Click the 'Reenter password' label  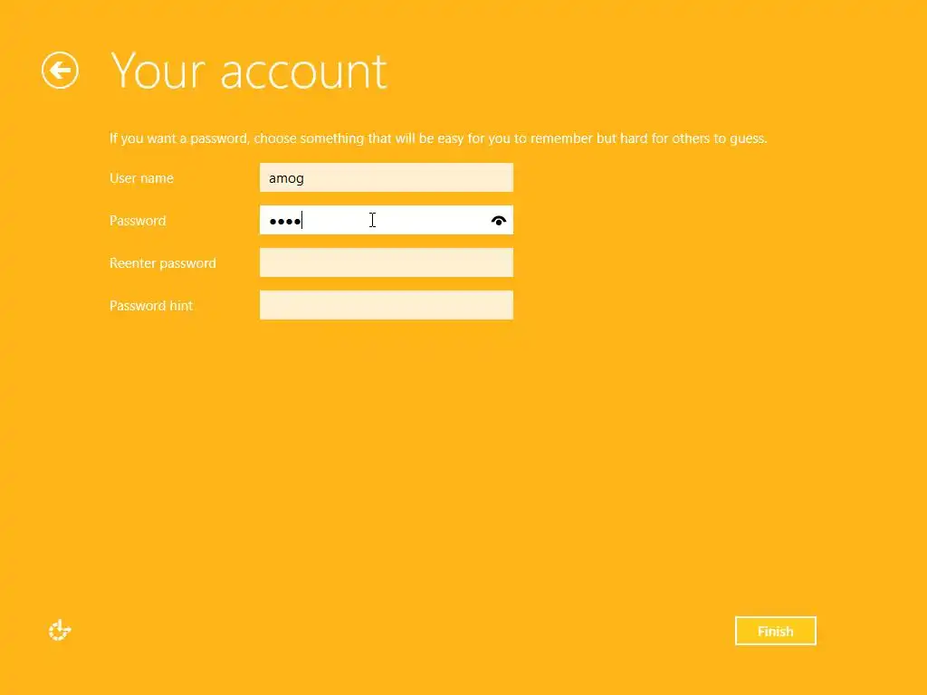163,263
